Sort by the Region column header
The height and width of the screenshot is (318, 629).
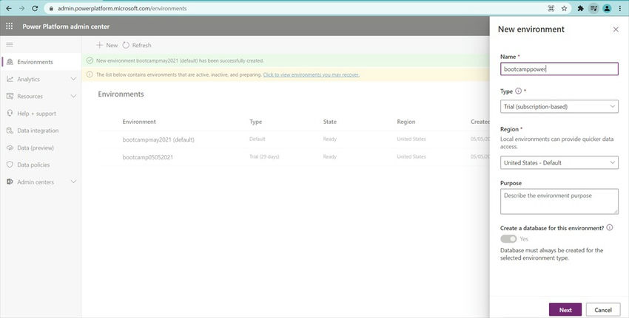[x=406, y=122]
